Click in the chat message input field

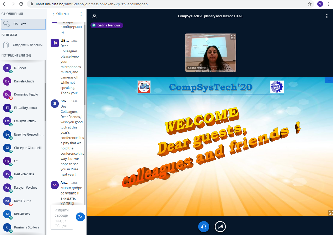point(62,217)
